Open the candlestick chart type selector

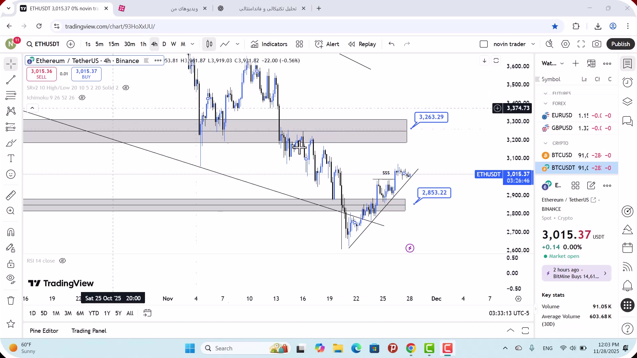click(x=209, y=44)
